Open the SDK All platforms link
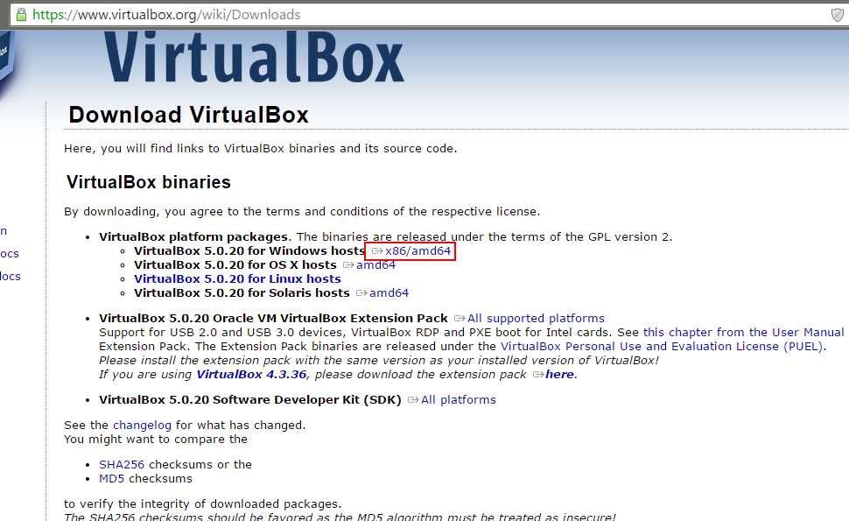This screenshot has width=849, height=521. click(x=458, y=399)
